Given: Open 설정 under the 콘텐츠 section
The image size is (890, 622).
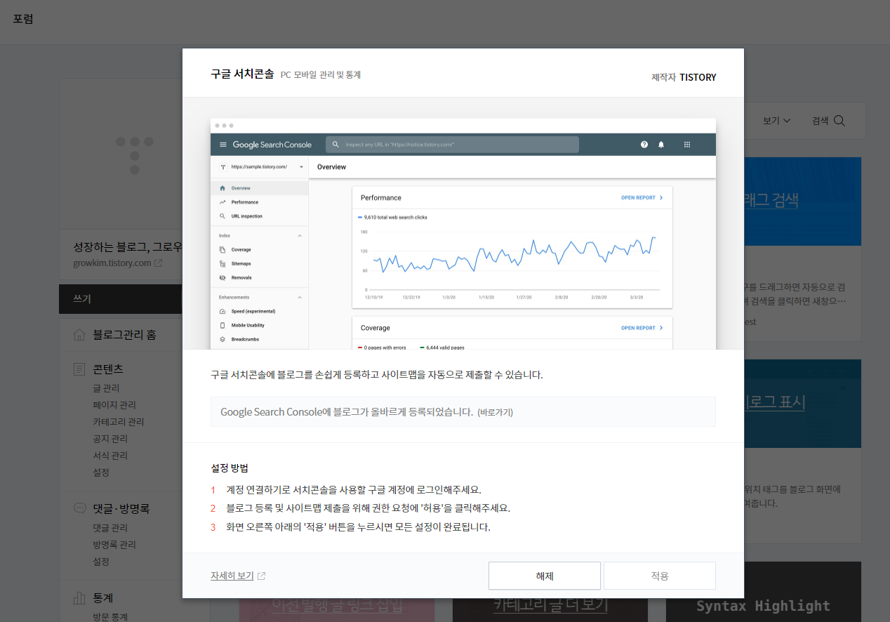Looking at the screenshot, I should (x=101, y=472).
